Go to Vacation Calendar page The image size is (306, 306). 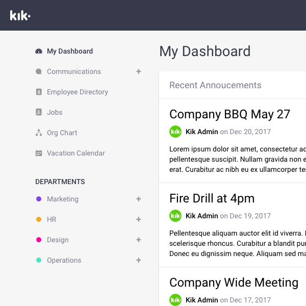(76, 153)
